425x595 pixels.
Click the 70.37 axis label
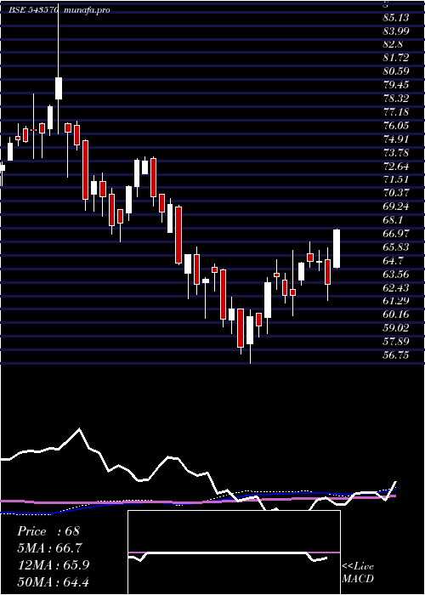pos(396,193)
